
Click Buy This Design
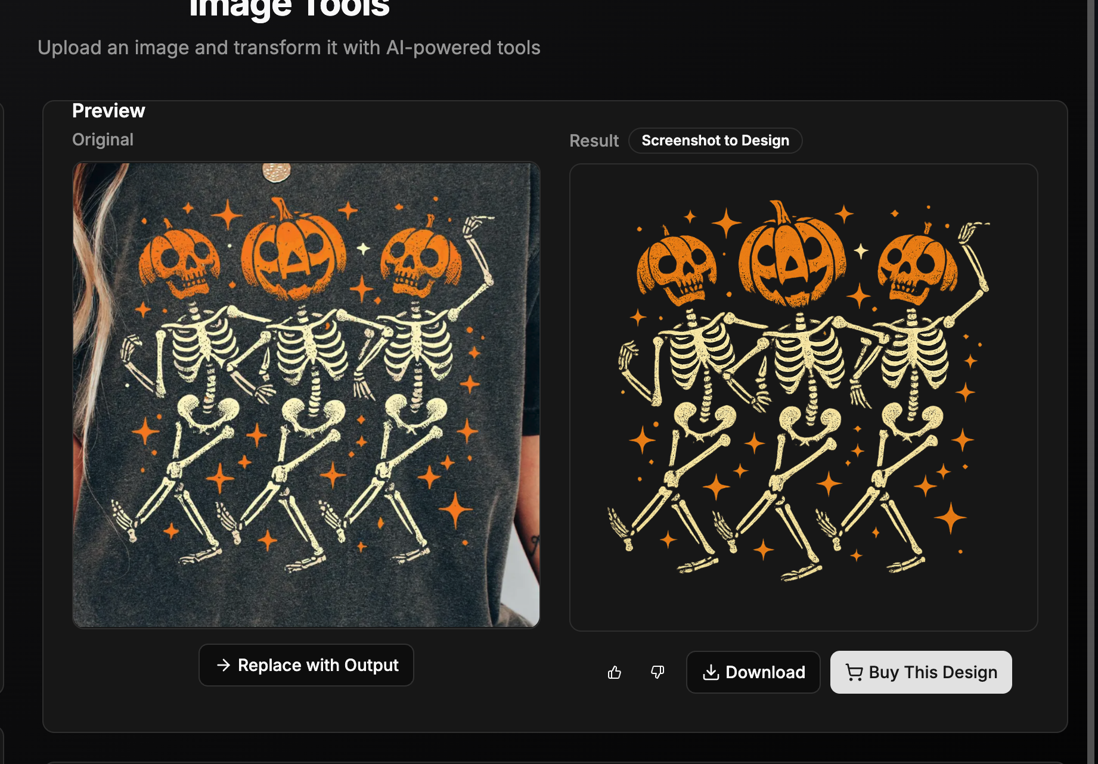[921, 672]
